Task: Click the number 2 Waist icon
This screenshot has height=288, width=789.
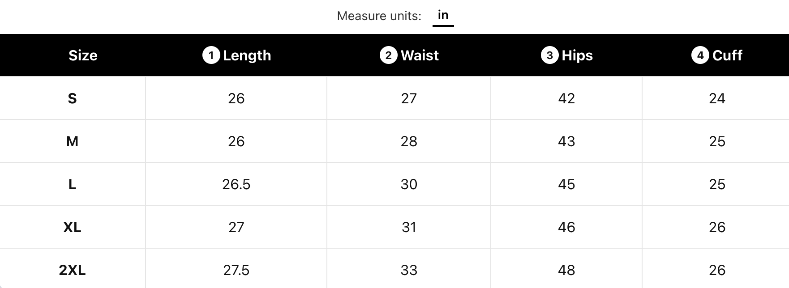Action: 388,55
